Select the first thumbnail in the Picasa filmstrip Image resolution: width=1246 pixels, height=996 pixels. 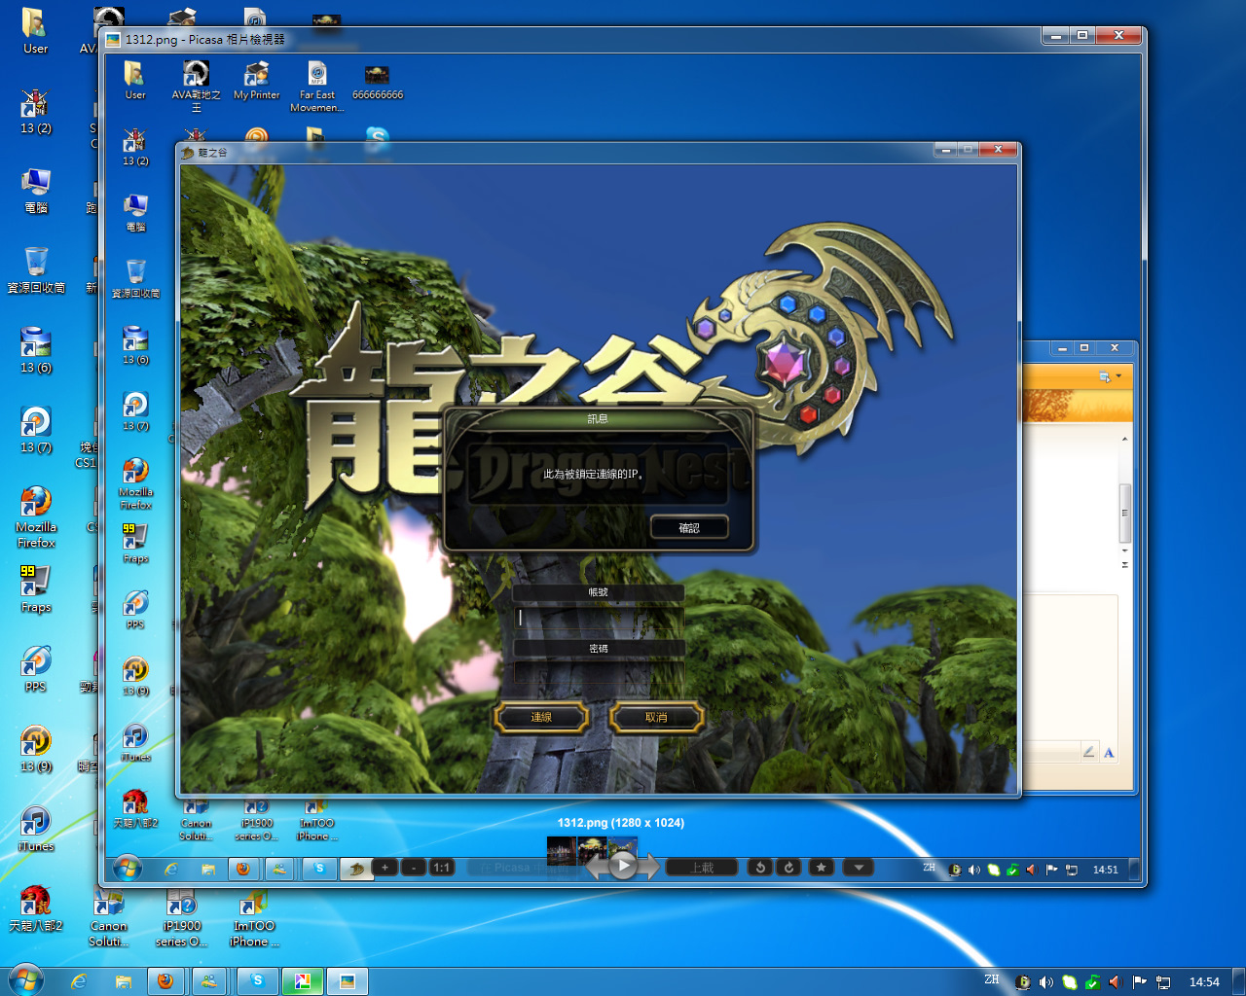pyautogui.click(x=562, y=850)
